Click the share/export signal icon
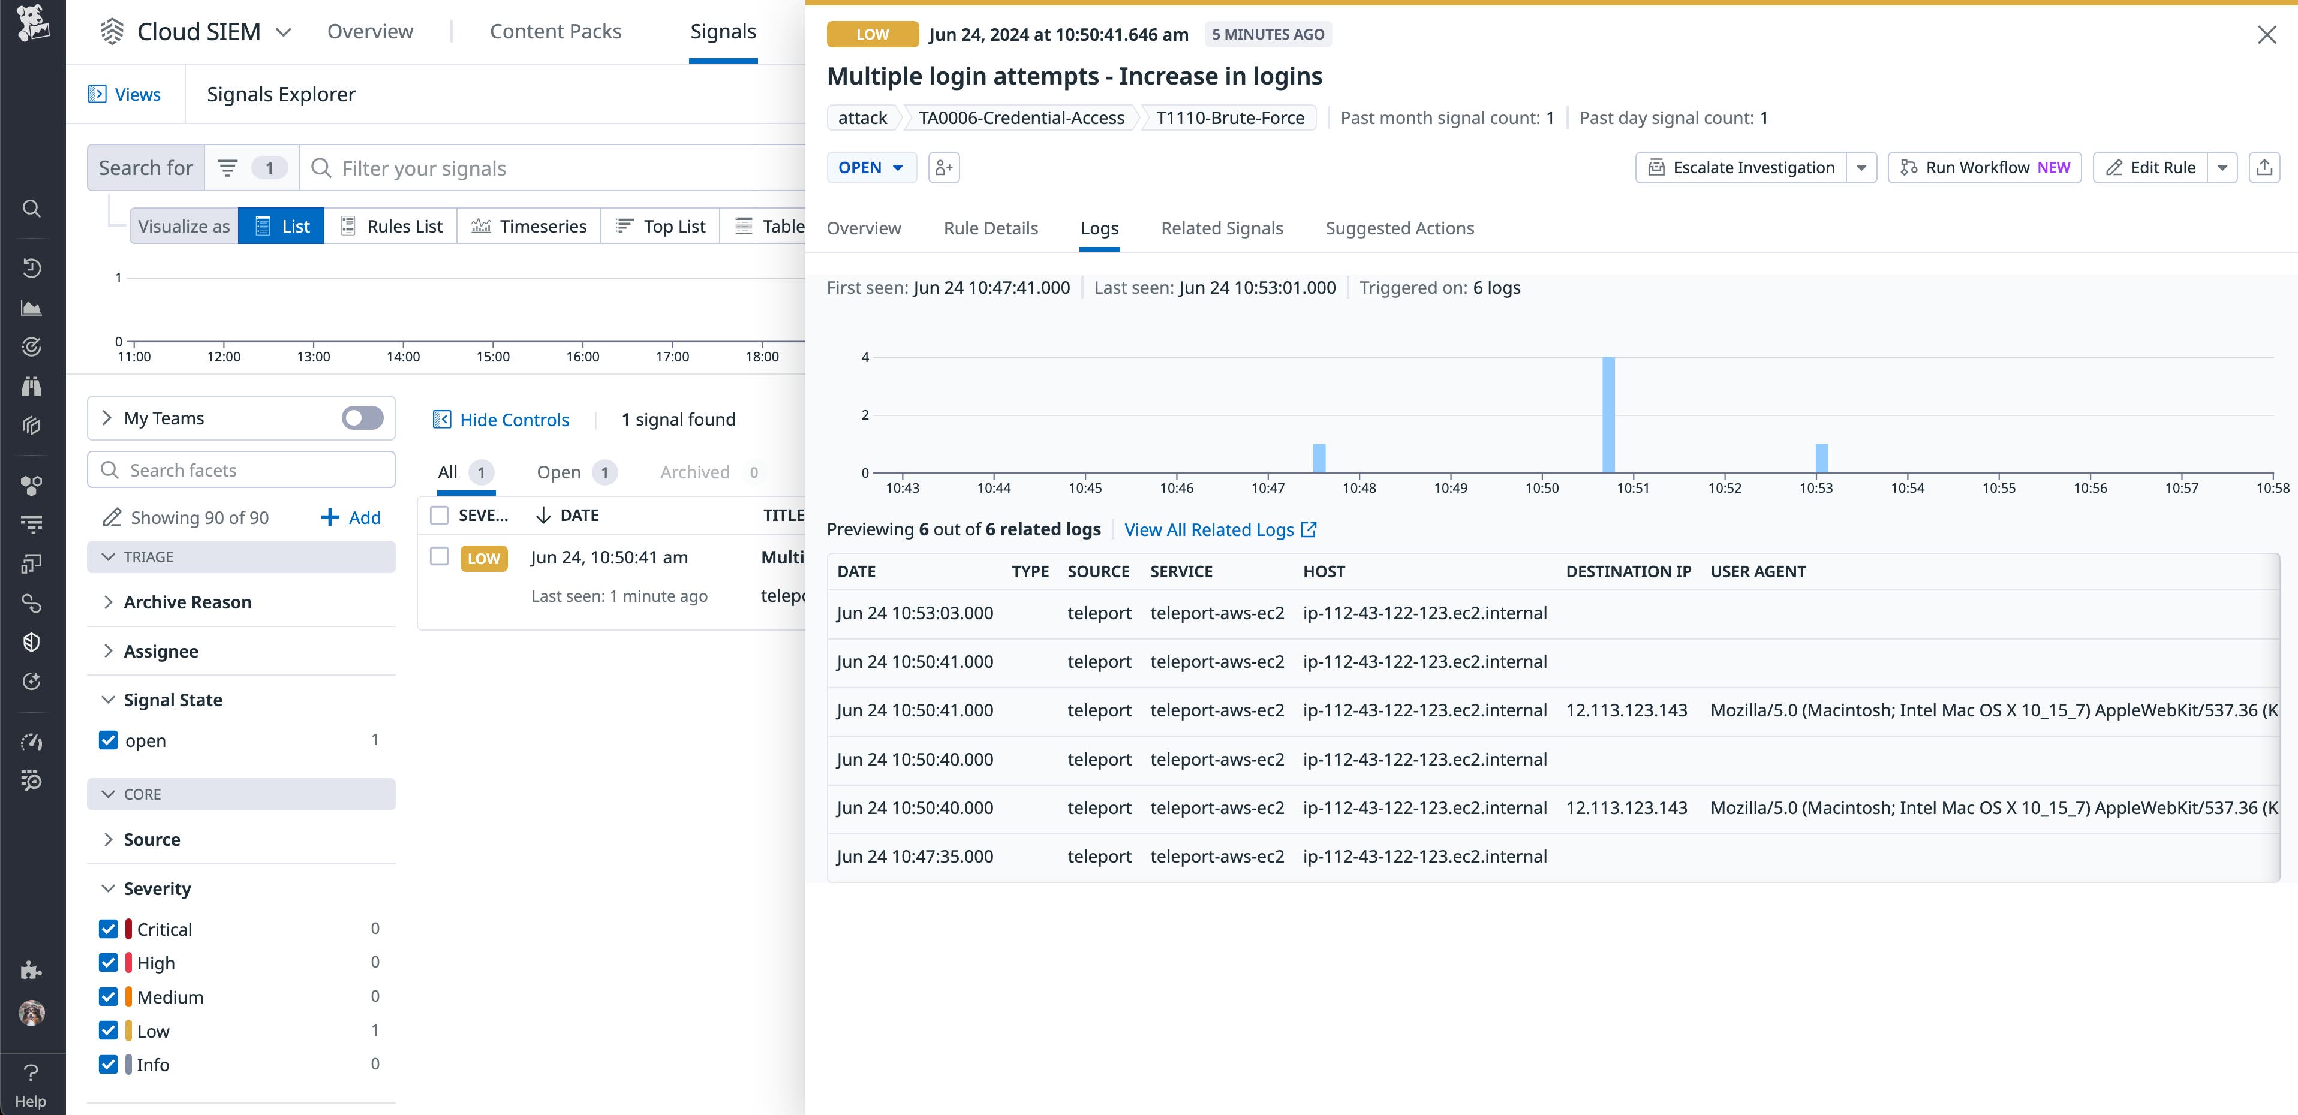 (2264, 168)
